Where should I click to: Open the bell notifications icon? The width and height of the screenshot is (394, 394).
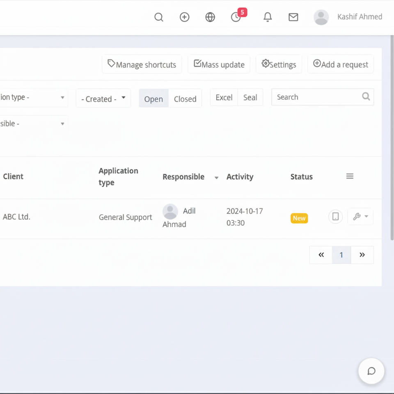(268, 17)
